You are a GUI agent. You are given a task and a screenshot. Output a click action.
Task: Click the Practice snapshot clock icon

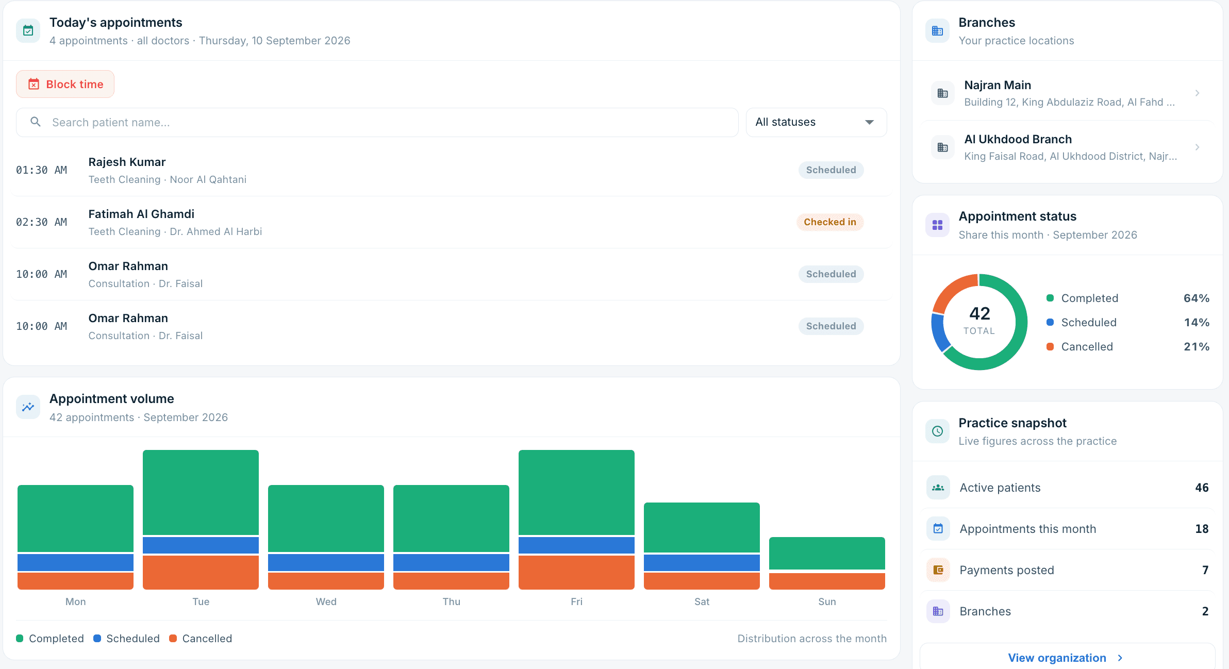coord(937,431)
